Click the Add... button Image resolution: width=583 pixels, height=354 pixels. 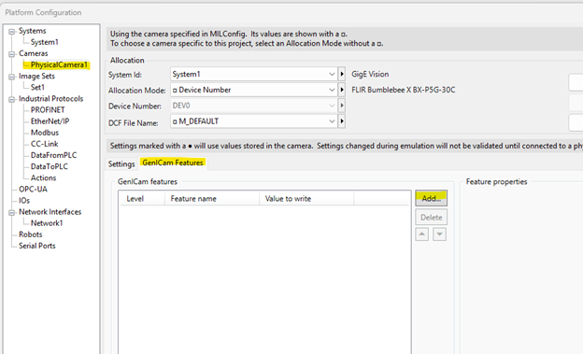point(432,198)
